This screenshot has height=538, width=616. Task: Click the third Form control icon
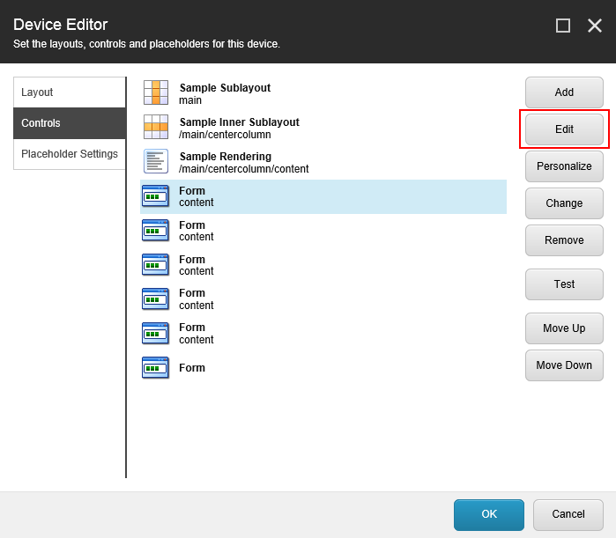[156, 265]
